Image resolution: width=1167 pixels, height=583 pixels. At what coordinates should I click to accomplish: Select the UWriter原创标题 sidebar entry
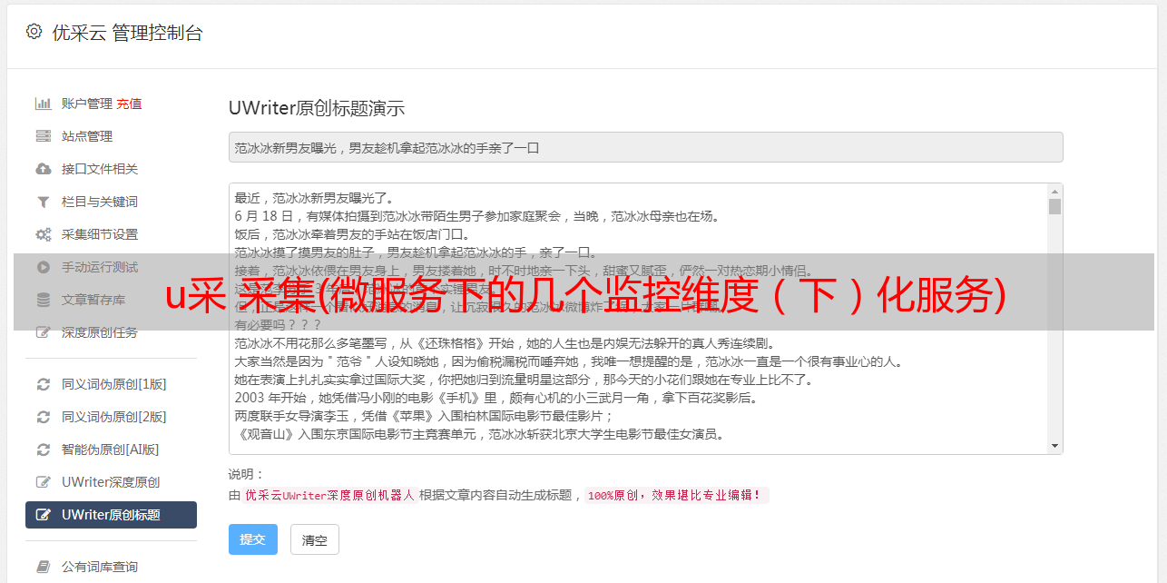point(111,515)
